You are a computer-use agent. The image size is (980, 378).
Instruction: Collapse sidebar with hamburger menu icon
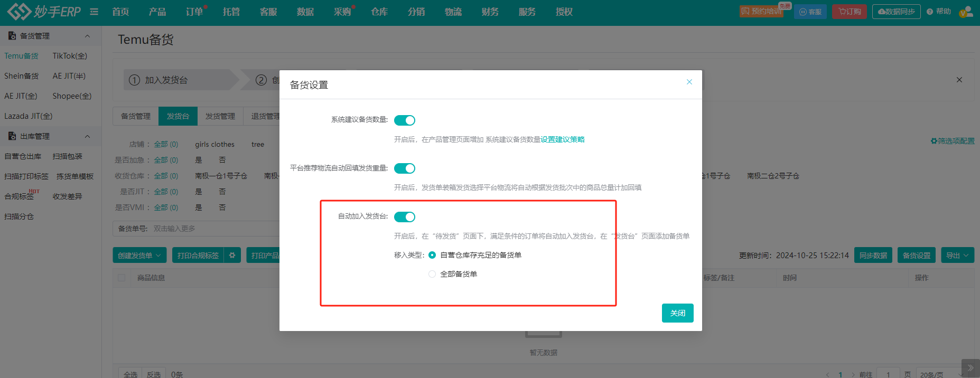click(x=94, y=12)
